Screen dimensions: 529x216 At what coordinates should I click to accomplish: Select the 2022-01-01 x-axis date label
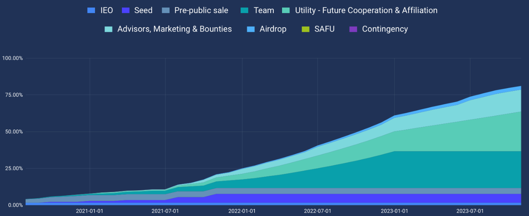(x=242, y=211)
